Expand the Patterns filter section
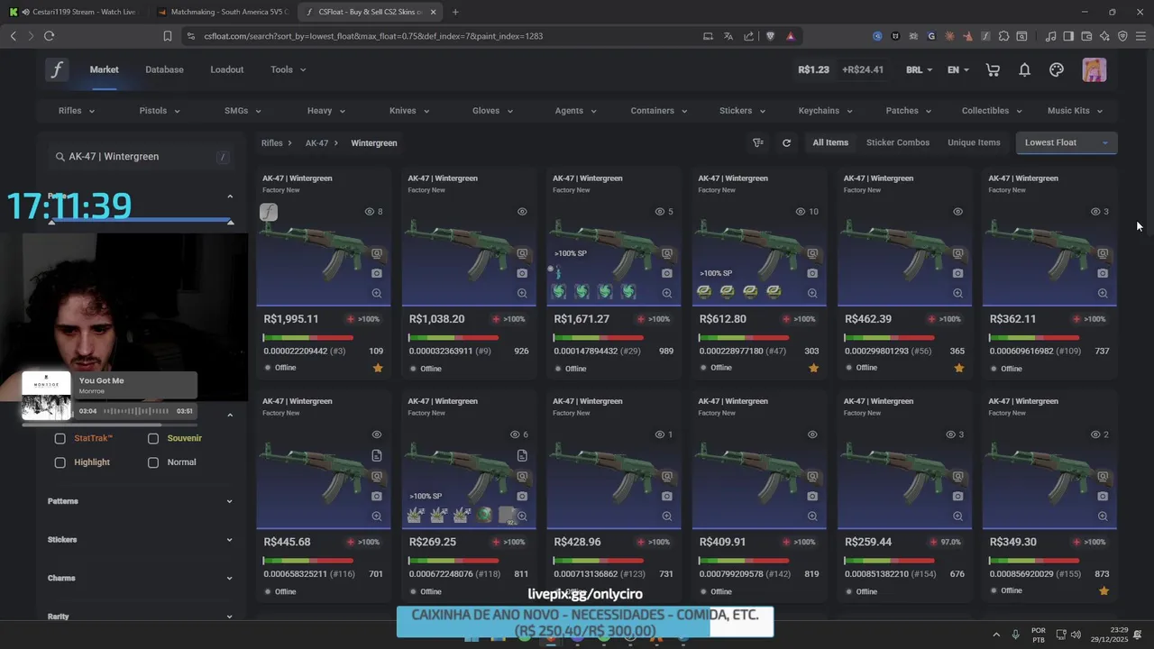1154x649 pixels. [x=140, y=501]
